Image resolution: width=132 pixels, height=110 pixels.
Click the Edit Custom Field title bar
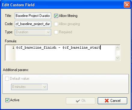pyautogui.click(x=62, y=5)
